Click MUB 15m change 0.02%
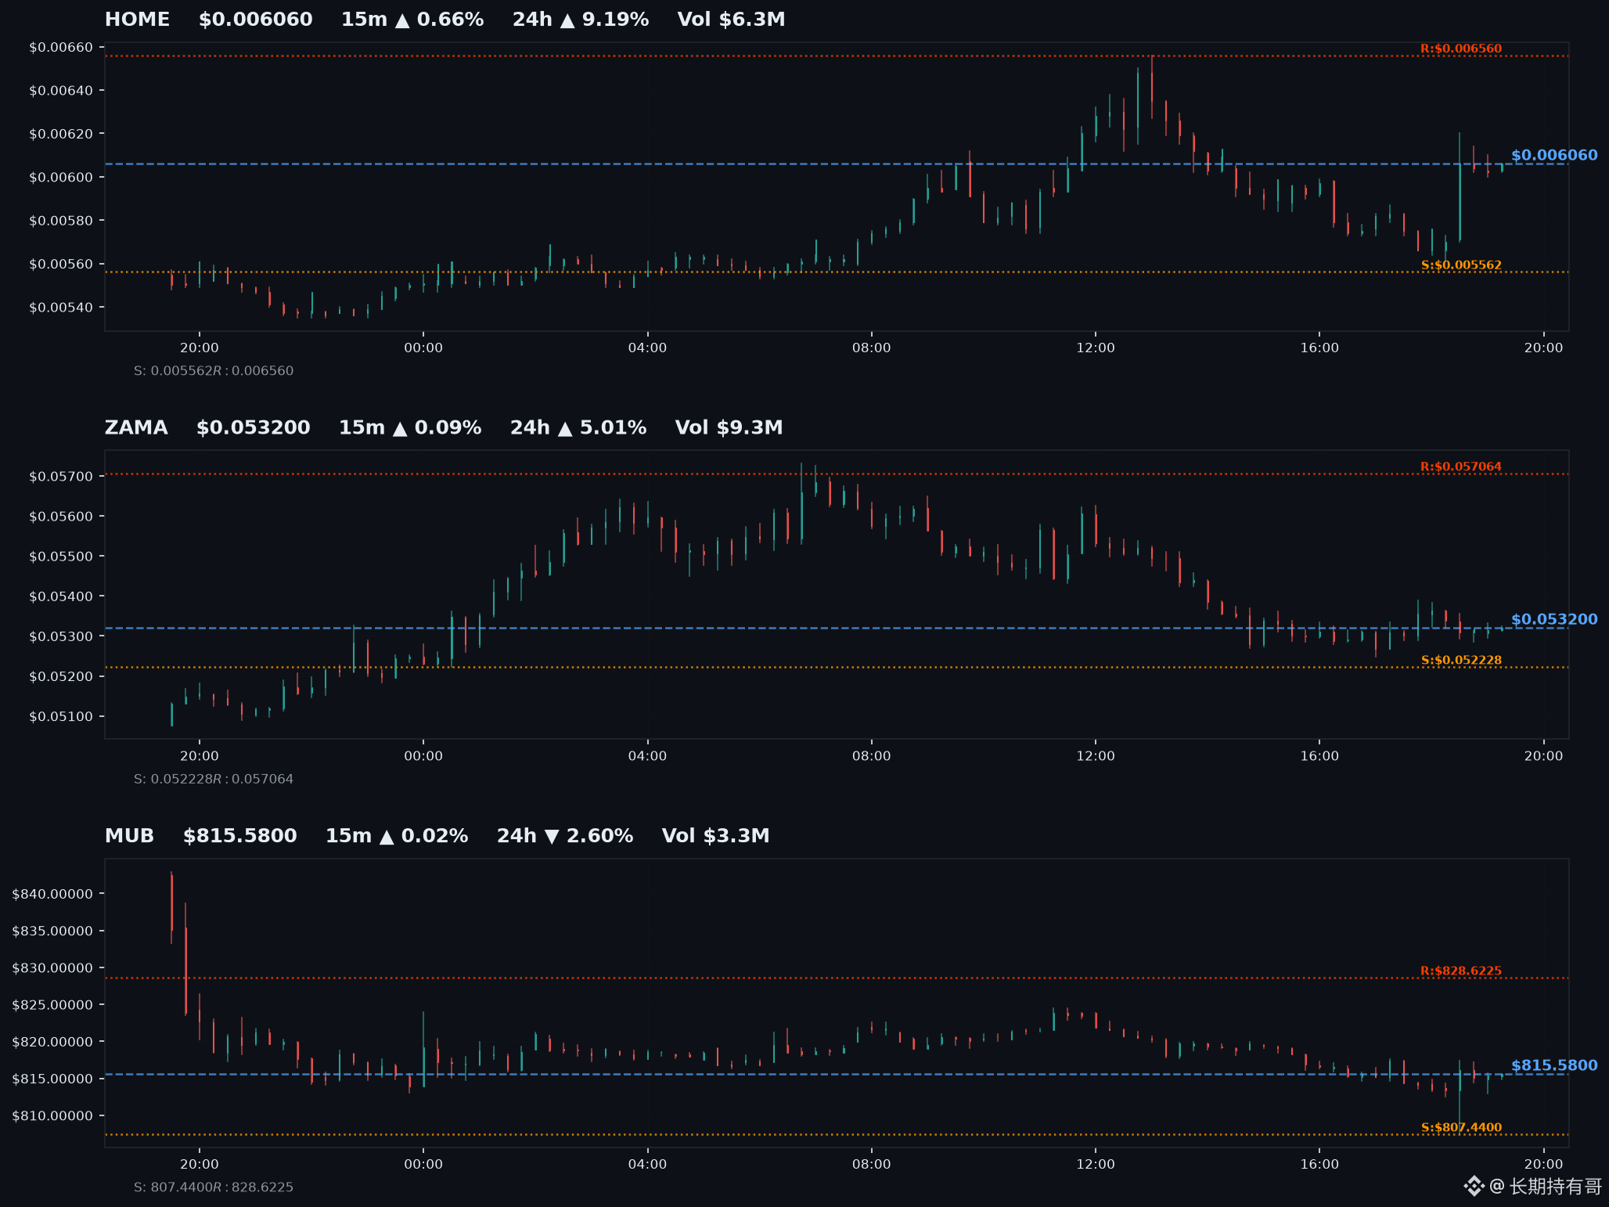The width and height of the screenshot is (1609, 1207). point(397,836)
